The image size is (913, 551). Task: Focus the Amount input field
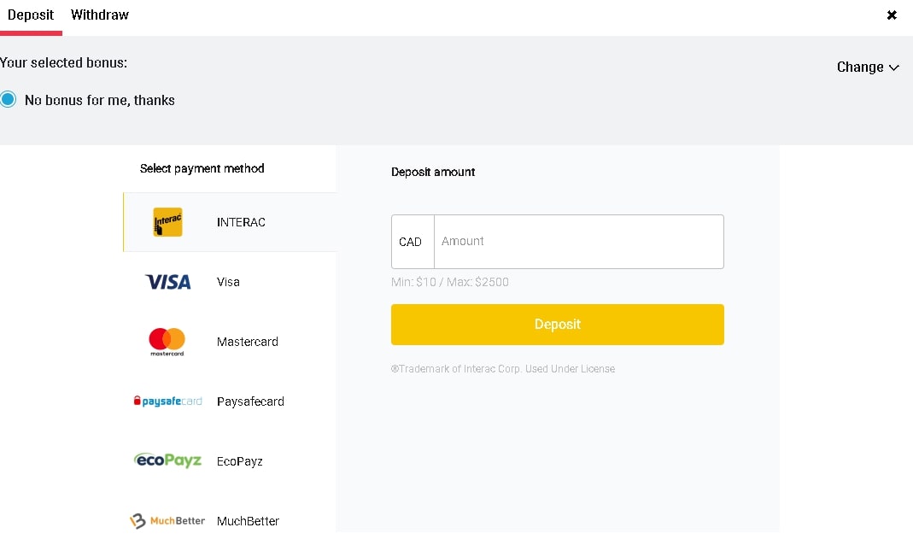point(578,242)
